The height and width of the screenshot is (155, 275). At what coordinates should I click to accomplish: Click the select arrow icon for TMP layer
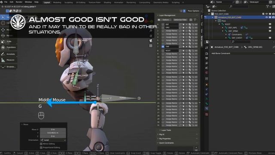(183, 46)
